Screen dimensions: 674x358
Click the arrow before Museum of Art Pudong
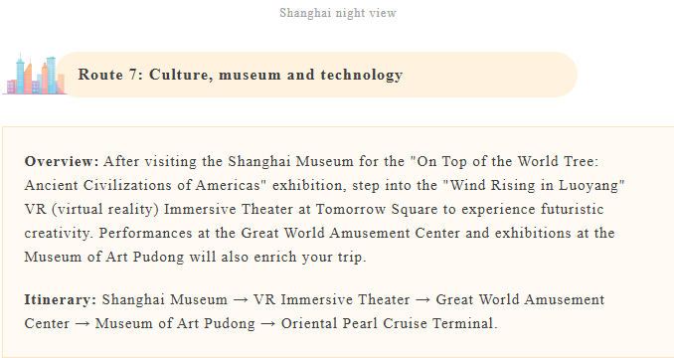pos(83,323)
